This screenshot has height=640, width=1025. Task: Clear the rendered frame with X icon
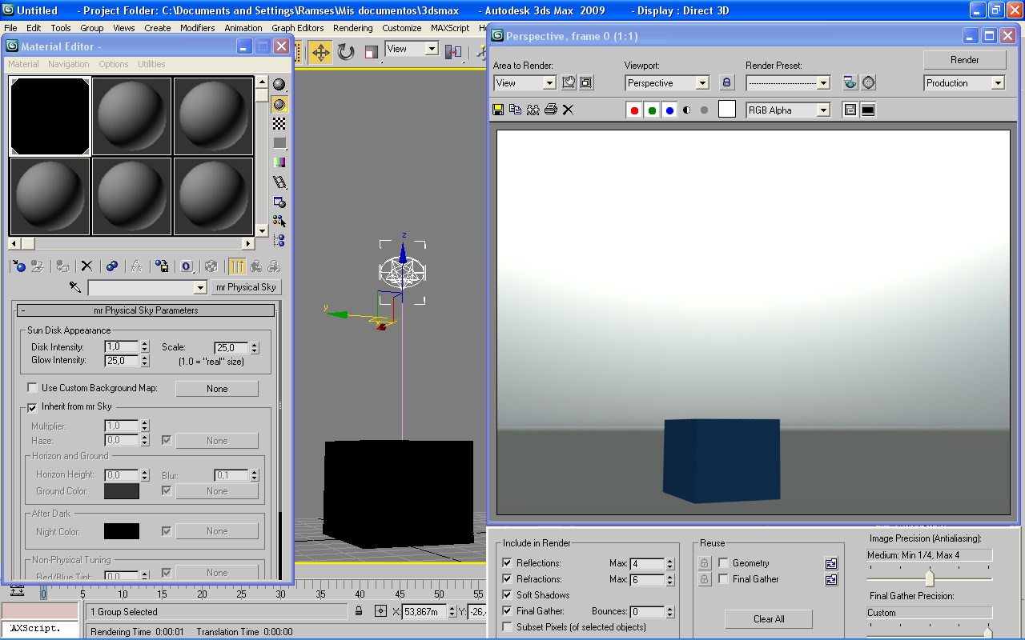(x=568, y=110)
